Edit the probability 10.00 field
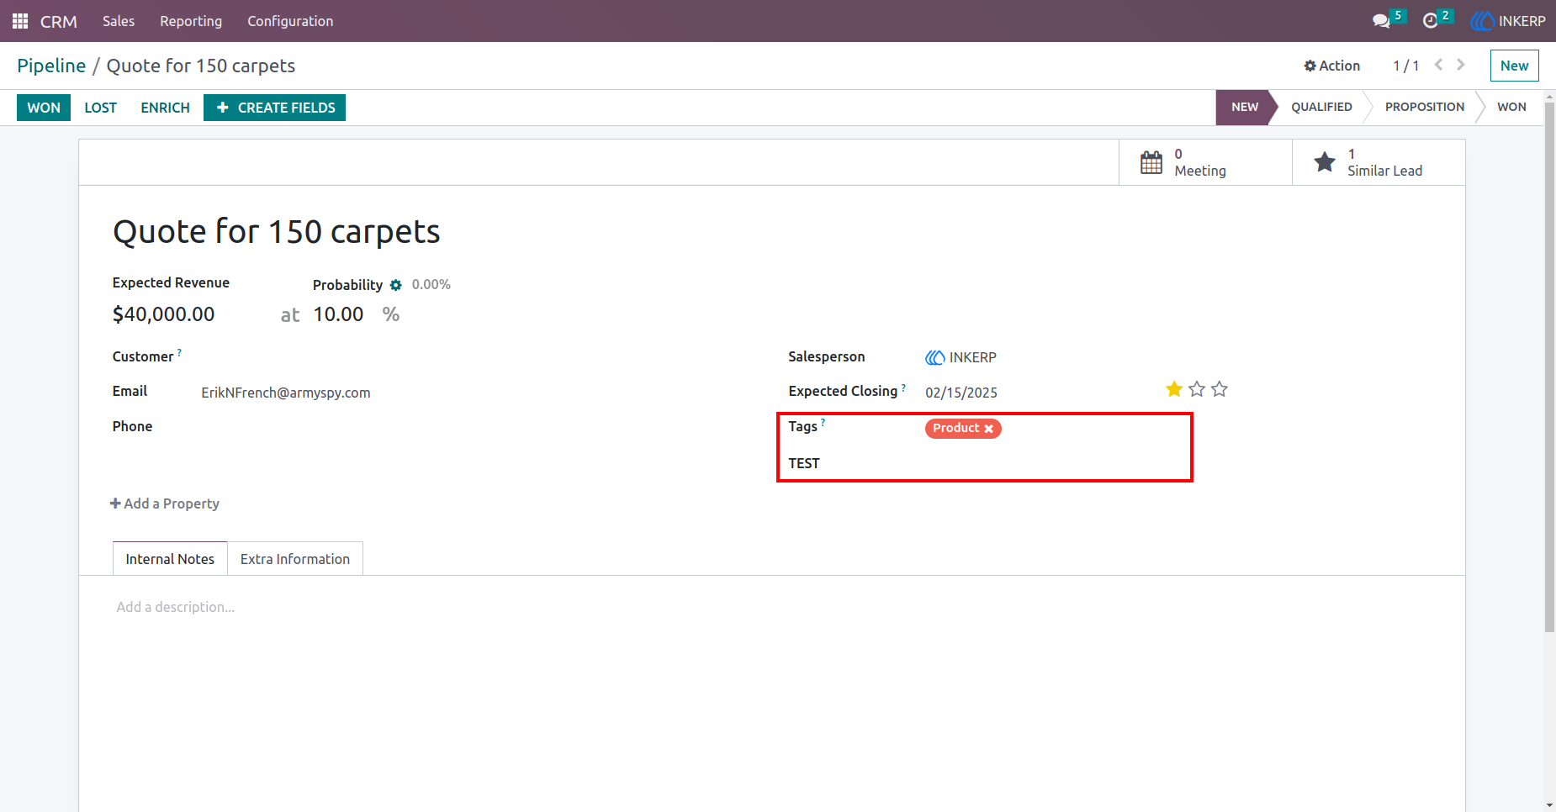1556x812 pixels. coord(338,314)
